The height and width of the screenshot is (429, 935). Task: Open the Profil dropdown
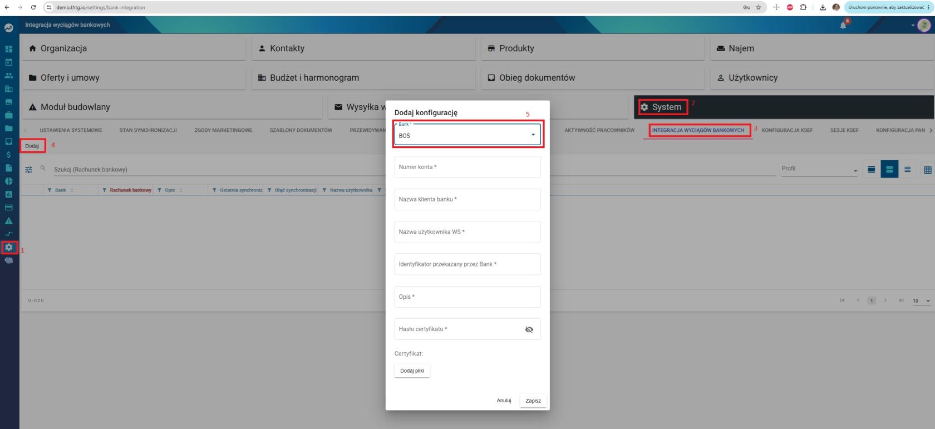pos(819,169)
